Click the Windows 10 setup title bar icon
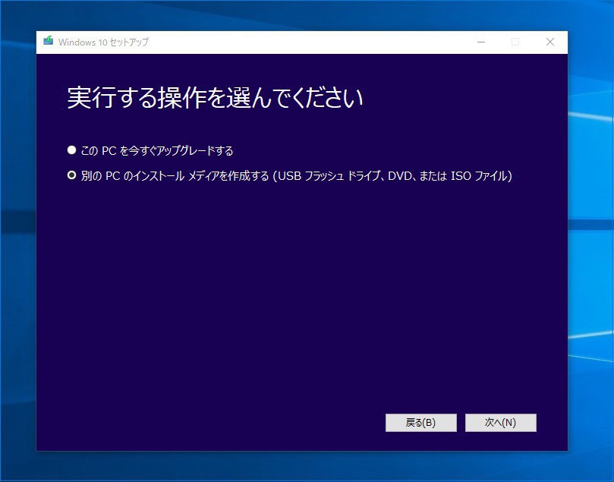Image resolution: width=614 pixels, height=482 pixels. coord(48,41)
